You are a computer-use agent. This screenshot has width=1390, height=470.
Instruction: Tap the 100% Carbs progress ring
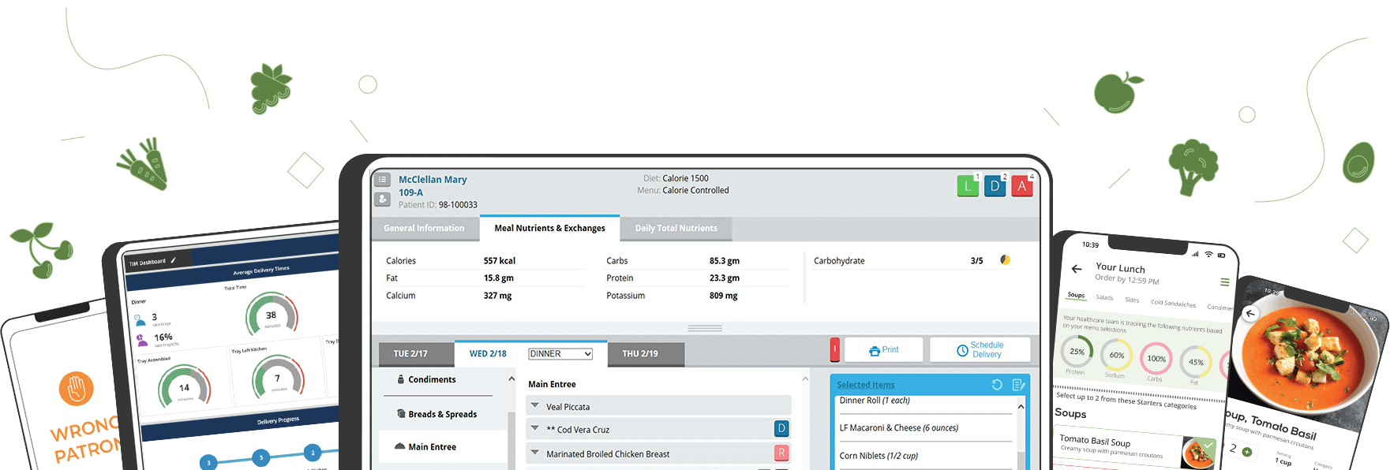[x=1156, y=359]
